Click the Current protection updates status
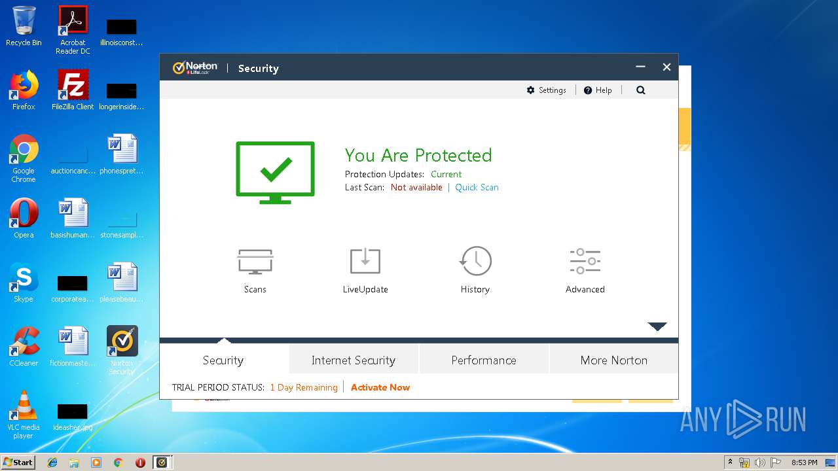 pos(446,174)
